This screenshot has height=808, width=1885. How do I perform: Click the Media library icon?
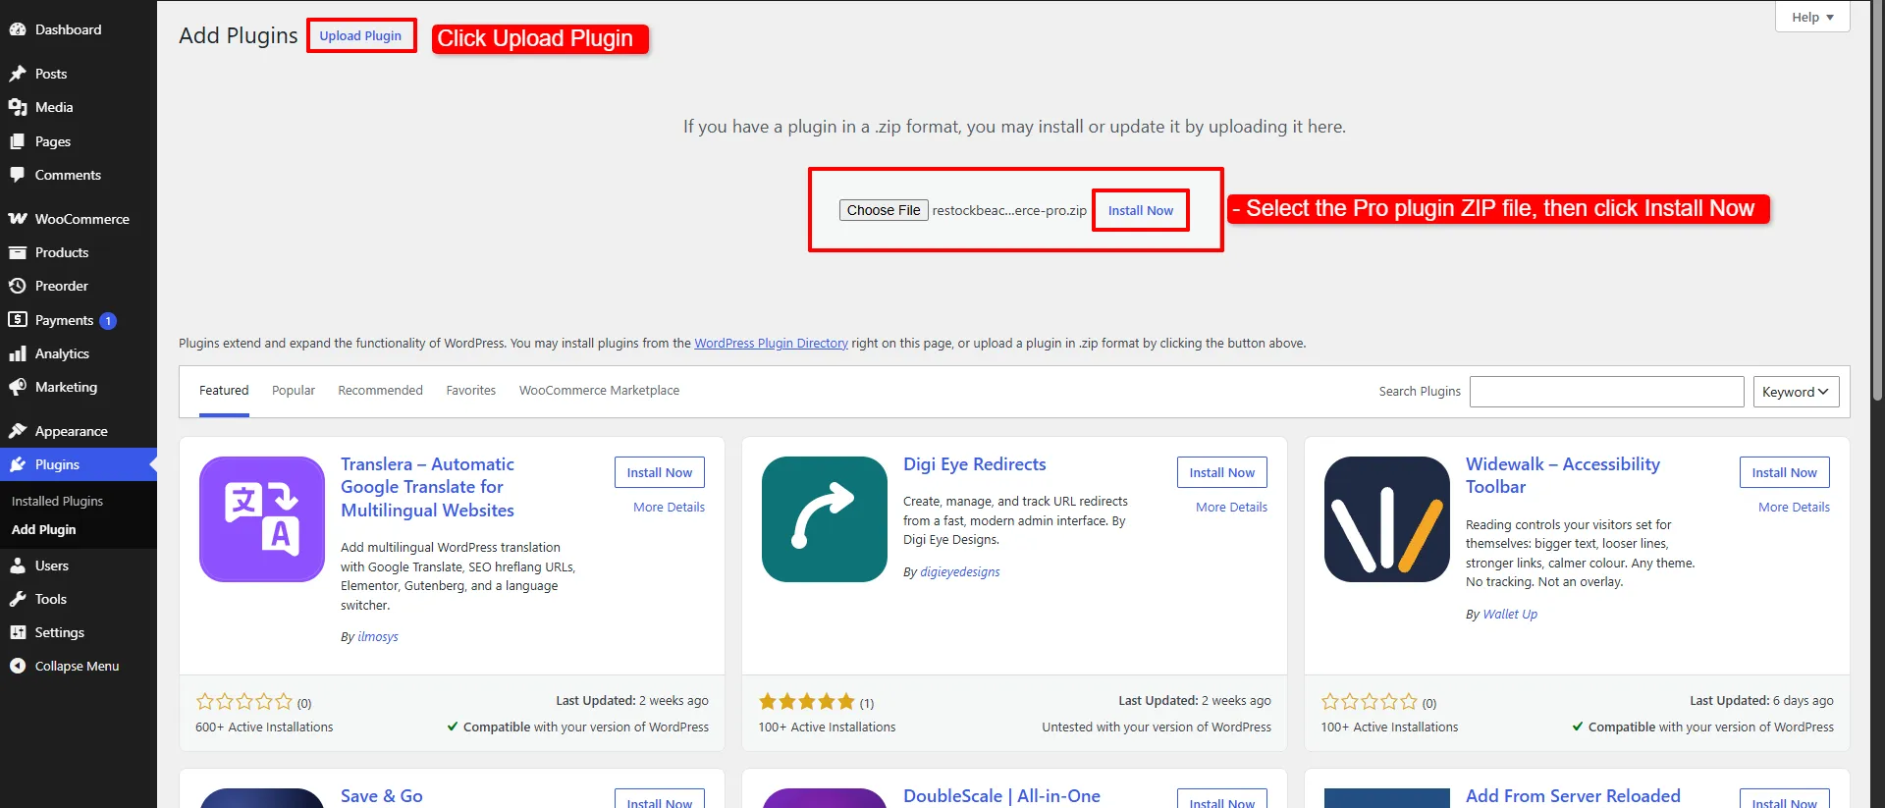click(18, 107)
